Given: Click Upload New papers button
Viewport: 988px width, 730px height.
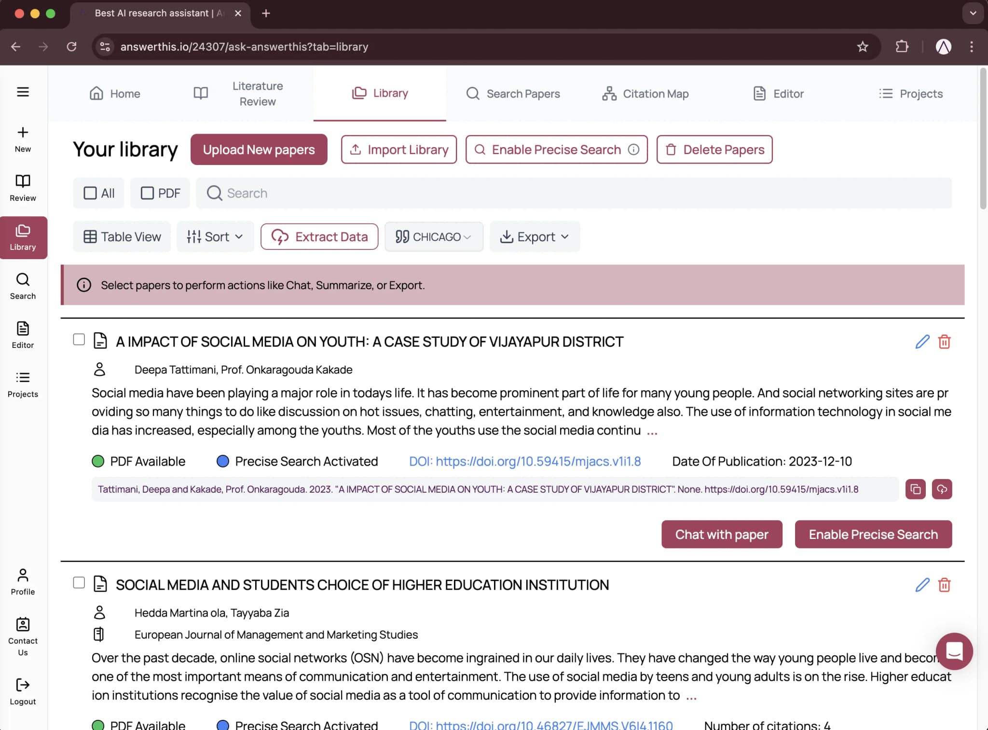Looking at the screenshot, I should 259,150.
